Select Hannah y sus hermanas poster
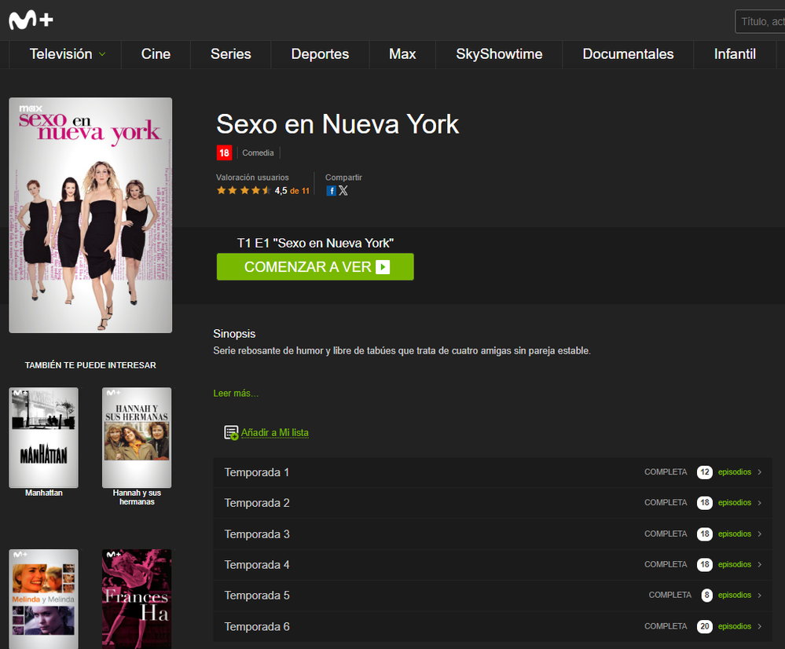785x649 pixels. click(x=137, y=438)
